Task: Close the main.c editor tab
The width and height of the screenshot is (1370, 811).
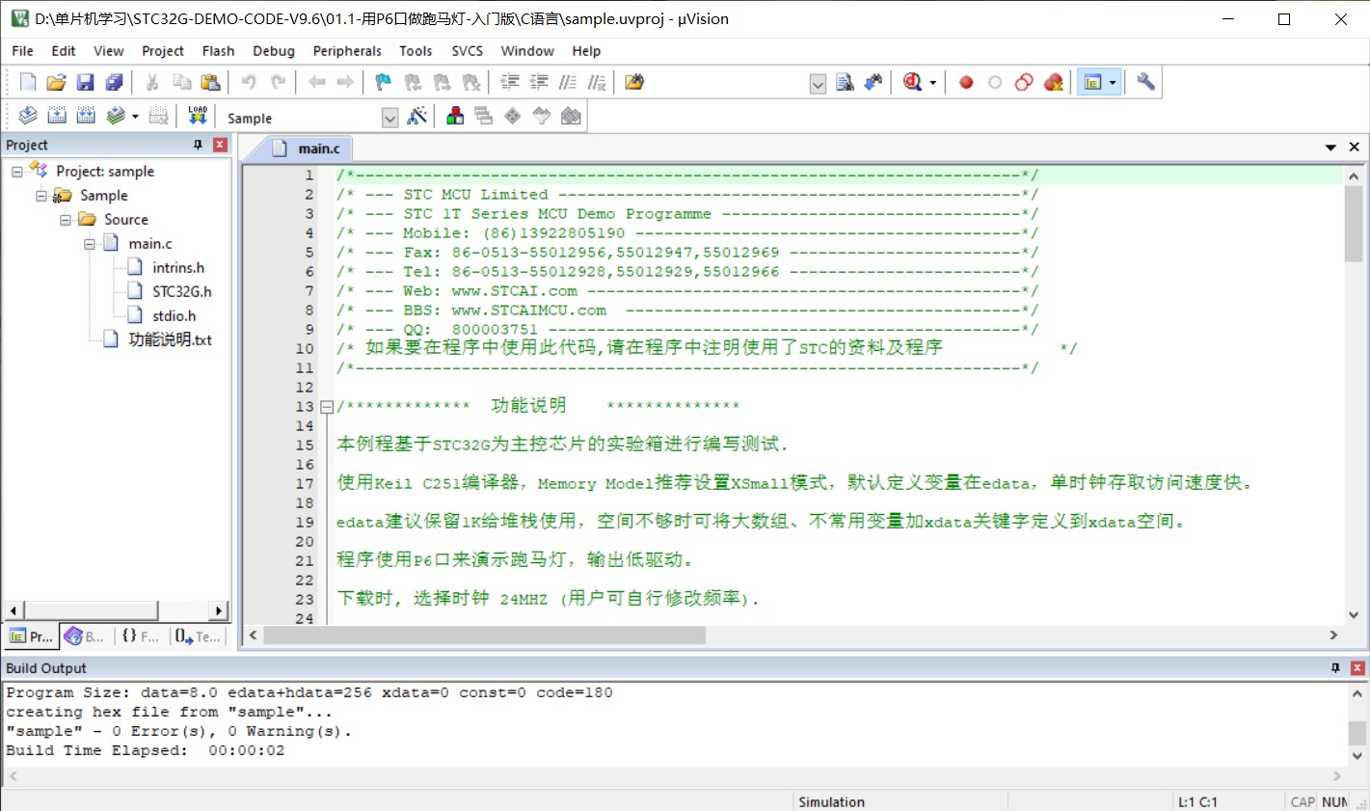Action: pos(1355,148)
